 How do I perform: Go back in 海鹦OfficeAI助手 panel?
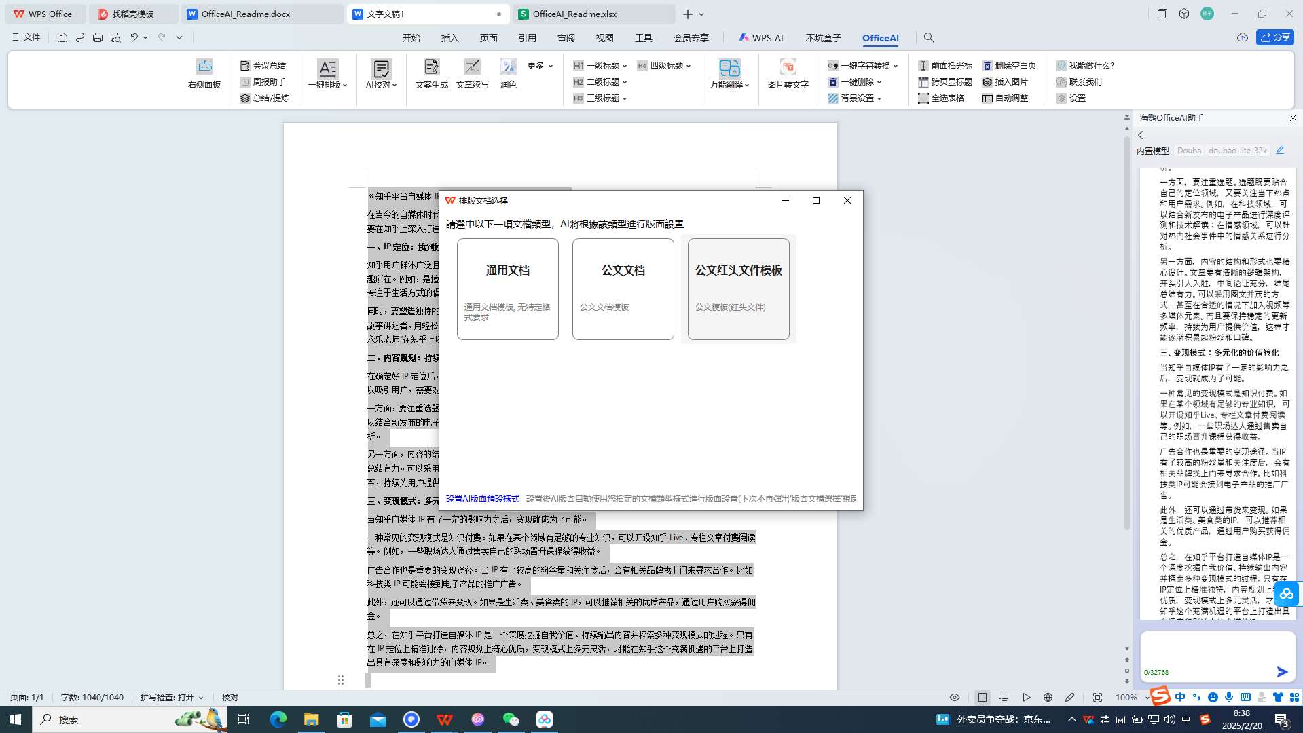point(1141,135)
